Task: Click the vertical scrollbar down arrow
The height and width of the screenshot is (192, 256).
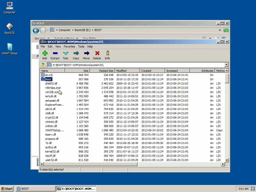Action: click(x=227, y=160)
